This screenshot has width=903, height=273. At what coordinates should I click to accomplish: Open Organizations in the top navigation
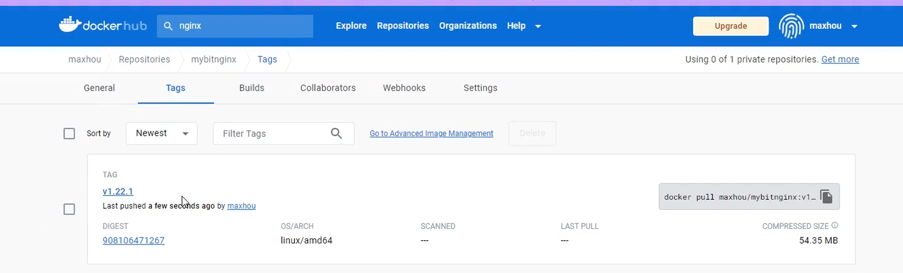[x=468, y=26]
